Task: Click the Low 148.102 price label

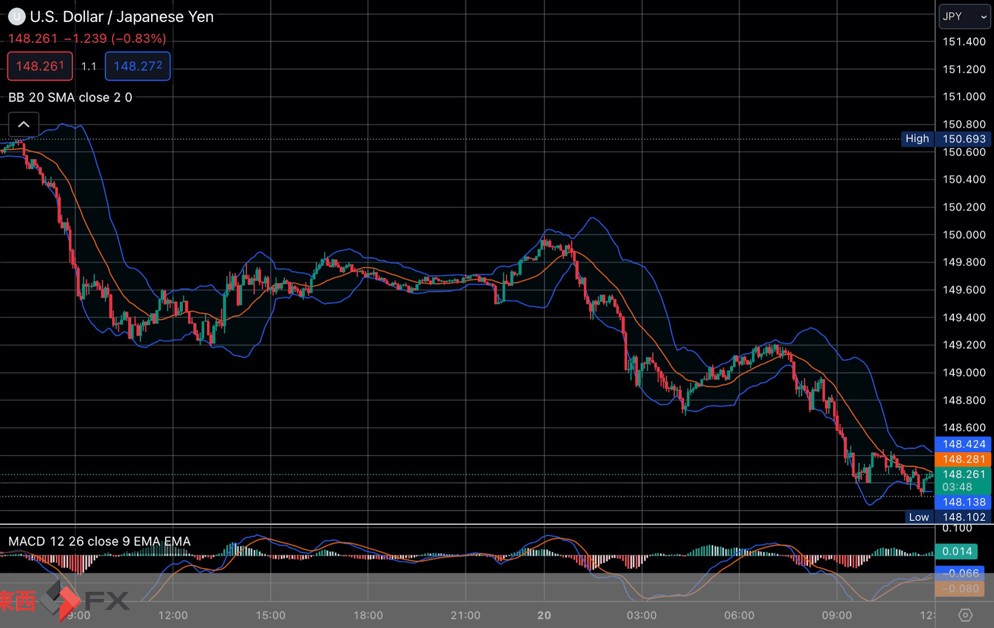Action: 948,517
